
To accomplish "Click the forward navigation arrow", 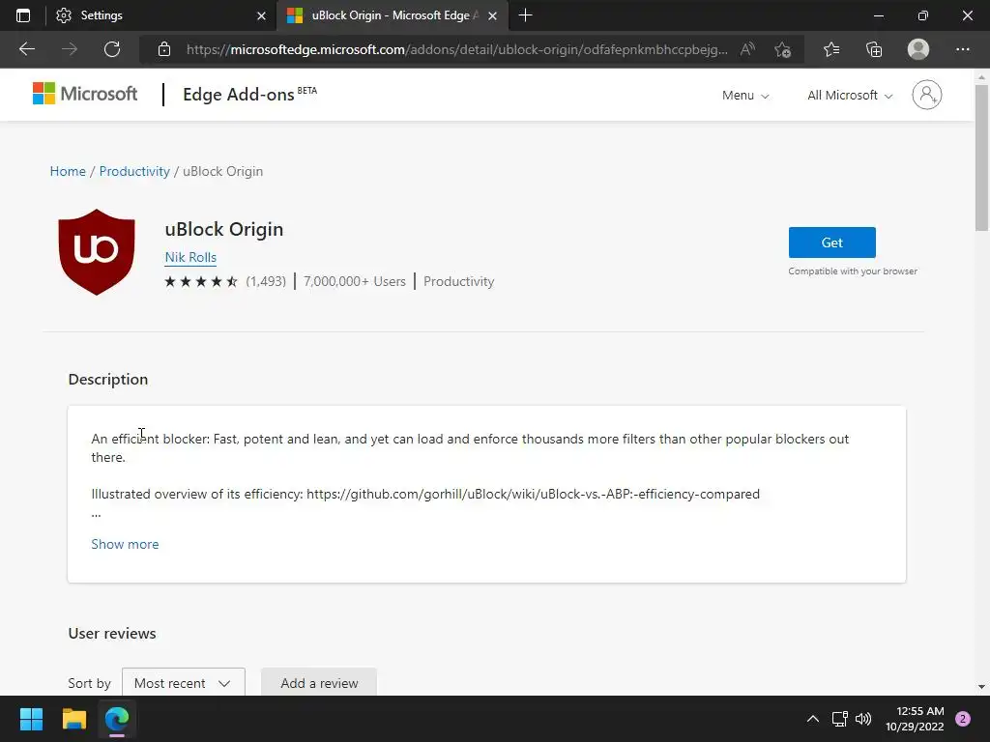I will (70, 49).
